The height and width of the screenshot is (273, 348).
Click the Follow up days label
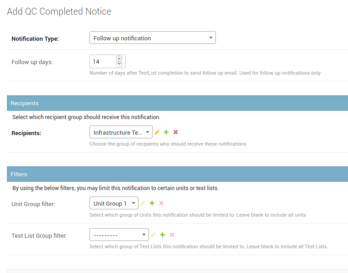(x=32, y=62)
